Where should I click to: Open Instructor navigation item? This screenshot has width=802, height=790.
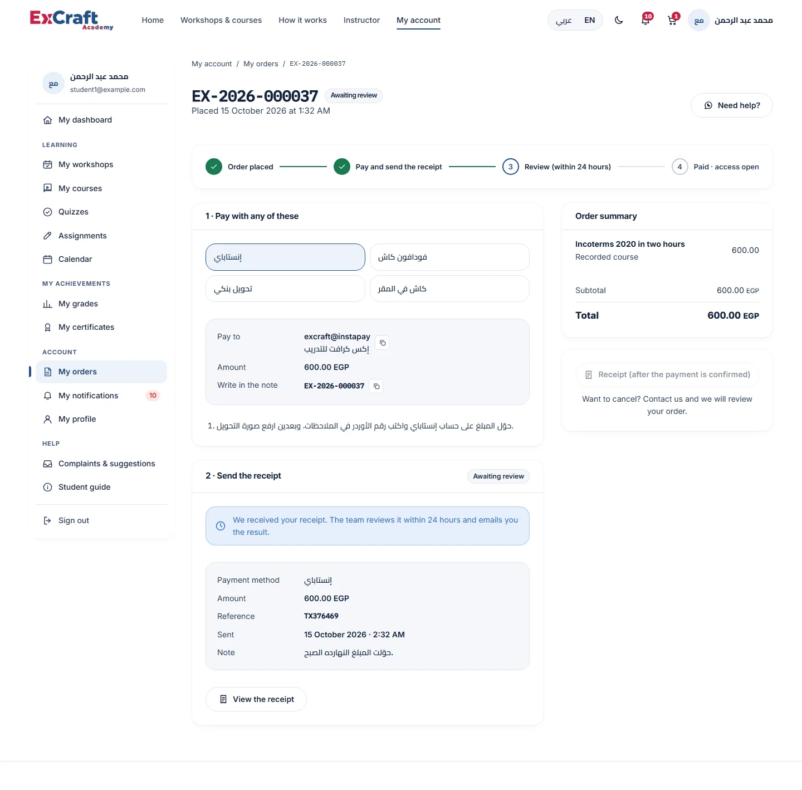tap(361, 20)
